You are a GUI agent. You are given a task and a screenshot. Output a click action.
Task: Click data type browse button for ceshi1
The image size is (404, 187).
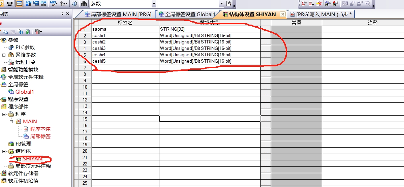pos(266,36)
